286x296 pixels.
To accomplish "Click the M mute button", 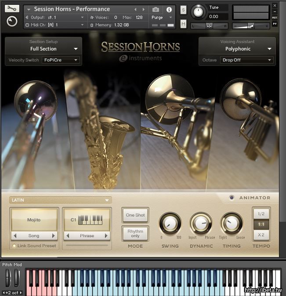I will coord(183,24).
